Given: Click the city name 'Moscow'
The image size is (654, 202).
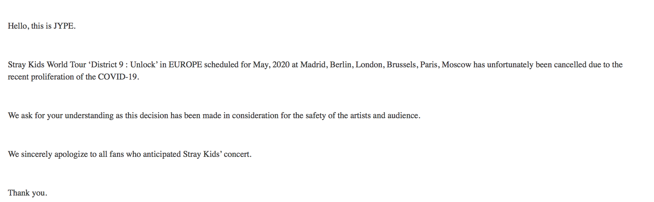Looking at the screenshot, I should click(x=456, y=65).
